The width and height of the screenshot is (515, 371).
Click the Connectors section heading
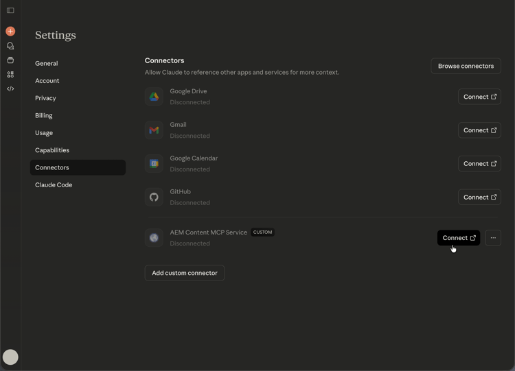(164, 60)
